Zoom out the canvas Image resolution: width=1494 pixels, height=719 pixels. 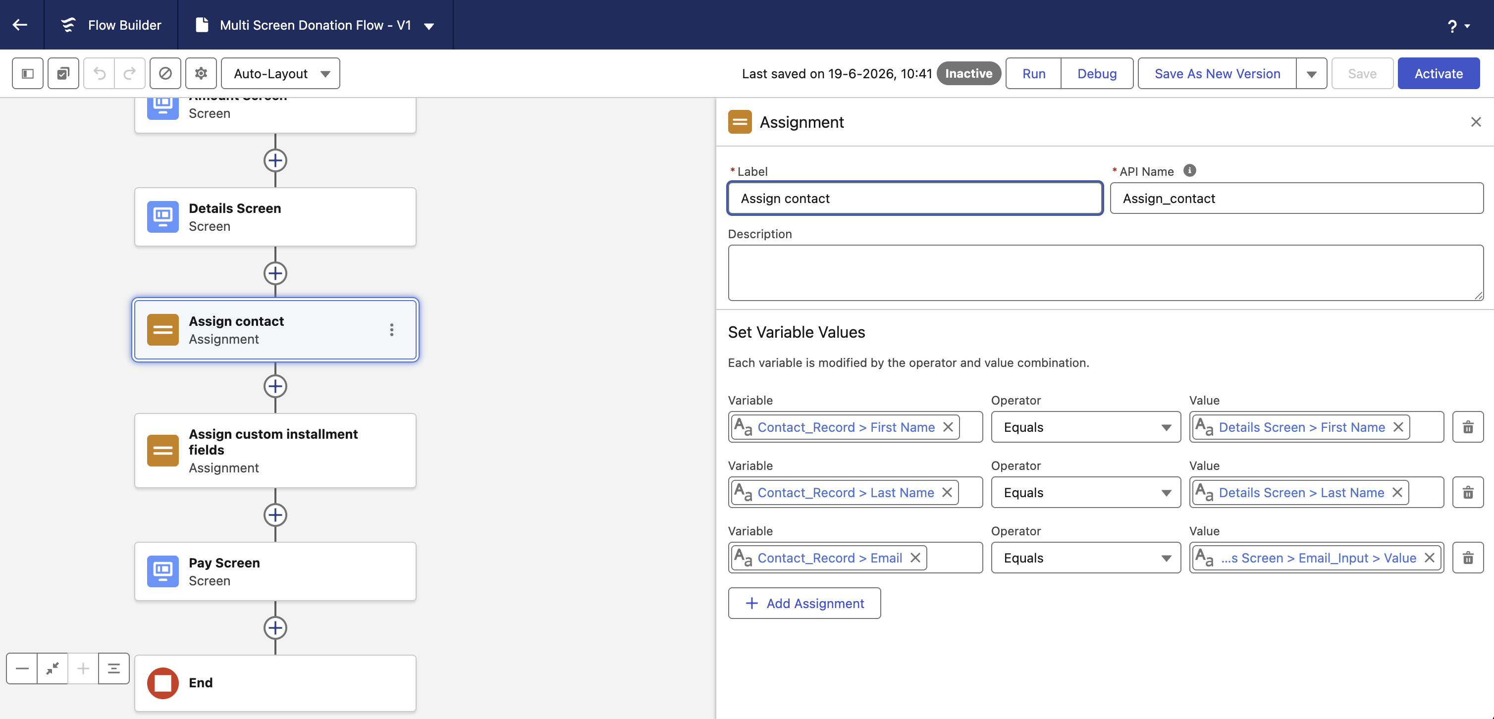(22, 668)
